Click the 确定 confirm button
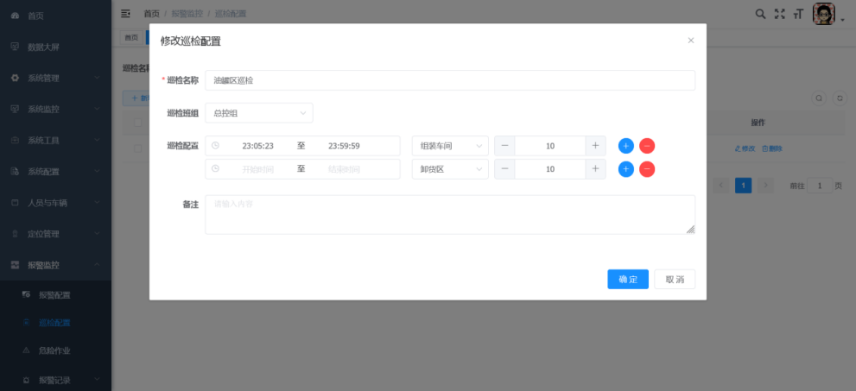Screen dimensions: 856x391 [627, 280]
